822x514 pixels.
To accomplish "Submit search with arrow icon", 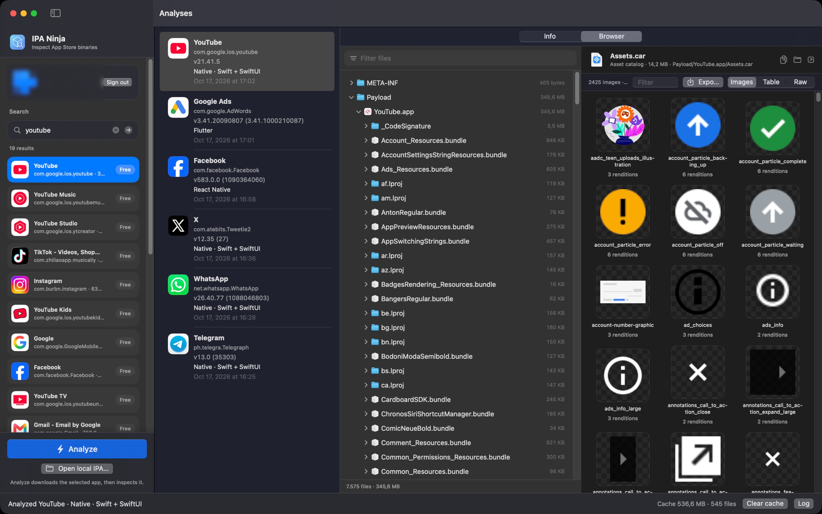I will coord(128,130).
